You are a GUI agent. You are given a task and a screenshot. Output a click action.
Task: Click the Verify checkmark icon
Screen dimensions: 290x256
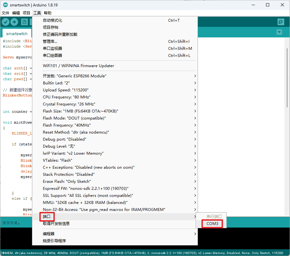(6, 22)
